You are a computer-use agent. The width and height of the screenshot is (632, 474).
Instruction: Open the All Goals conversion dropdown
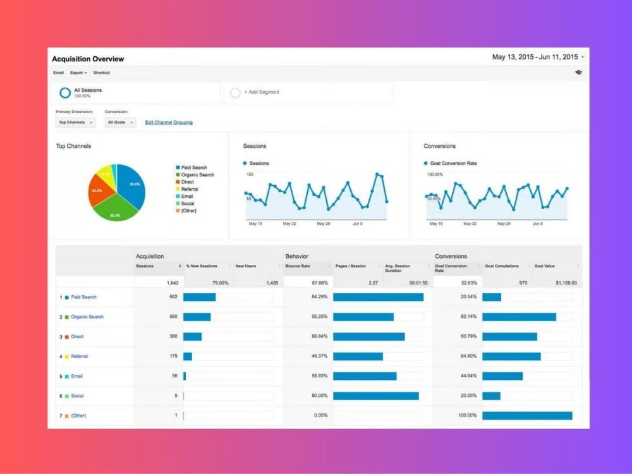(x=120, y=123)
